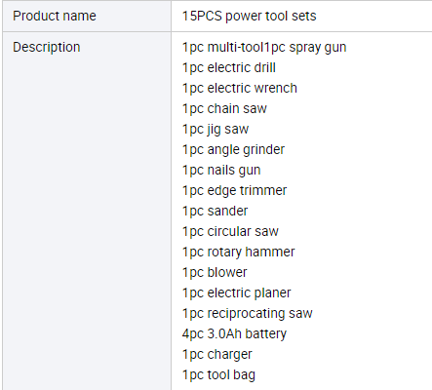Select the 1pc circular saw line
Viewport: 432px width, 390px height.
(230, 231)
